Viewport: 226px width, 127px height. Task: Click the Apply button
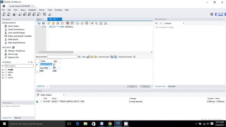point(132,86)
